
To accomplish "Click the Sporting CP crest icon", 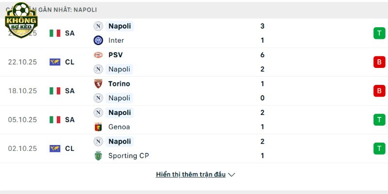I will click(x=98, y=156).
